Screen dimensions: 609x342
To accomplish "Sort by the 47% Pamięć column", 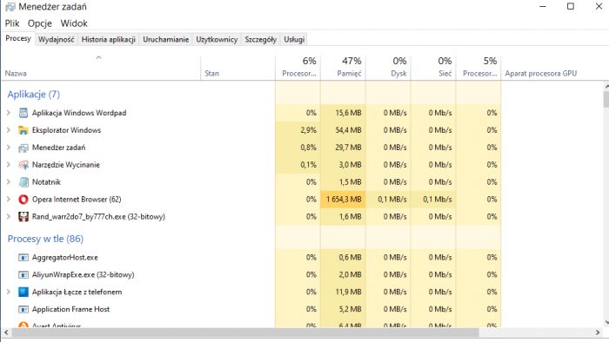I will pyautogui.click(x=343, y=68).
